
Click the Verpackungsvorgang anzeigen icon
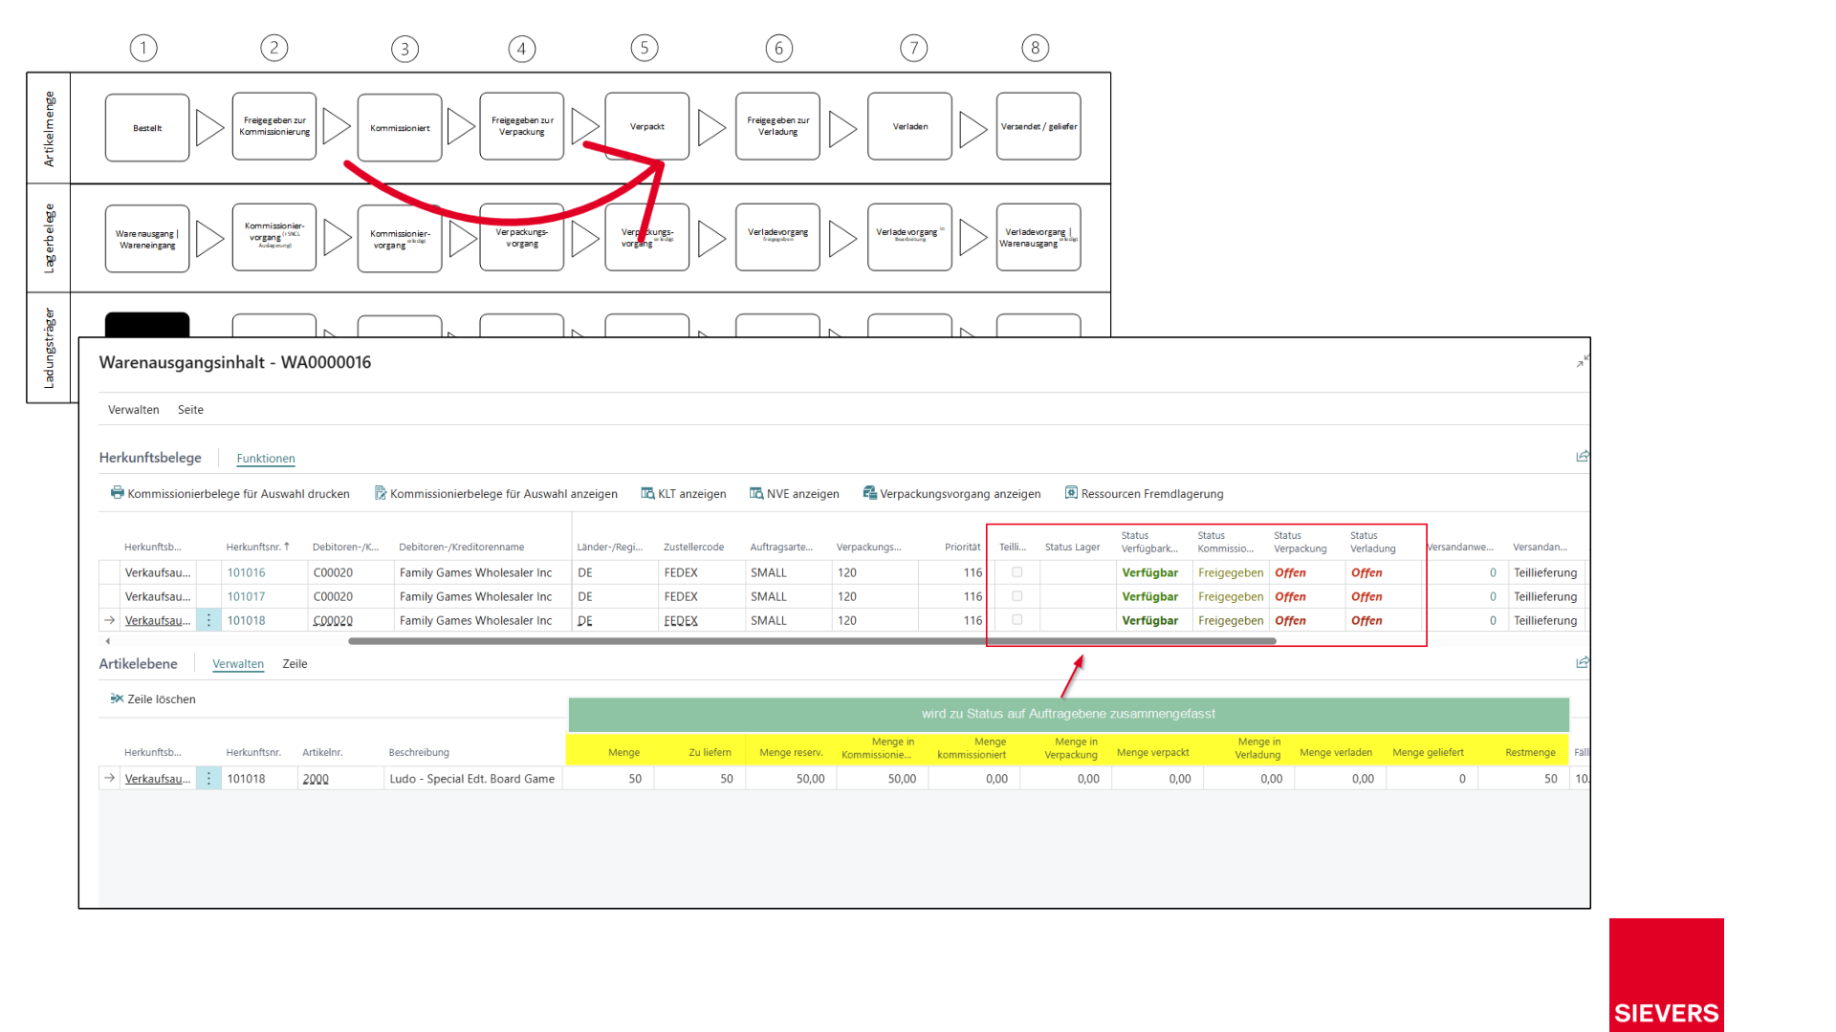click(x=869, y=493)
